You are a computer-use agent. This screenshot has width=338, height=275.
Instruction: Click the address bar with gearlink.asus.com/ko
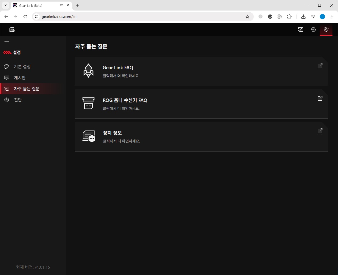(143, 17)
